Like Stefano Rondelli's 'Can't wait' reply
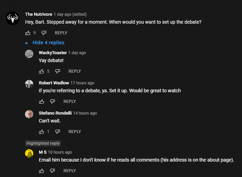 pyautogui.click(x=41, y=132)
